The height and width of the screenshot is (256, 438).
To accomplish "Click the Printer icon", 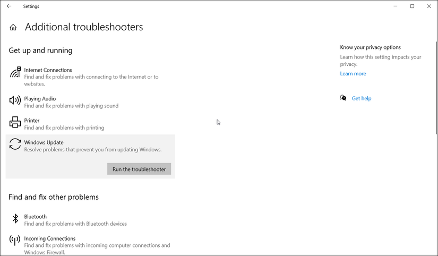I will 15,122.
